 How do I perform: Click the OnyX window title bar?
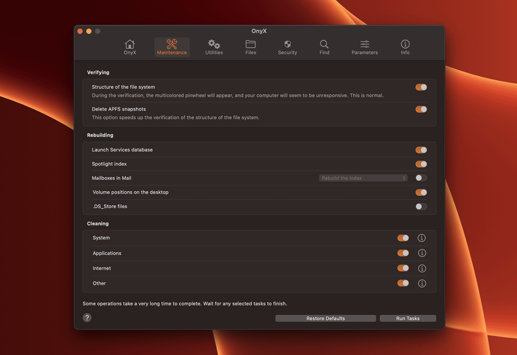tap(259, 31)
